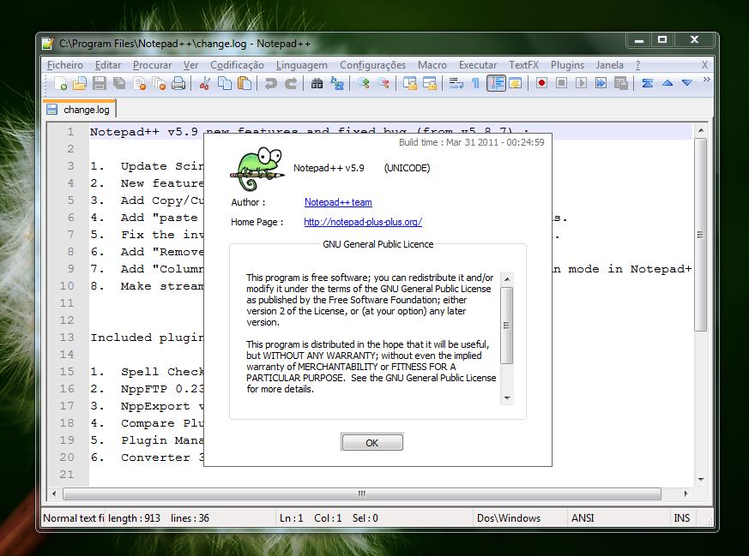Screen dimensions: 749x556
Task: Click the Synchronize Horizontal Scrolling icon
Action: click(429, 84)
